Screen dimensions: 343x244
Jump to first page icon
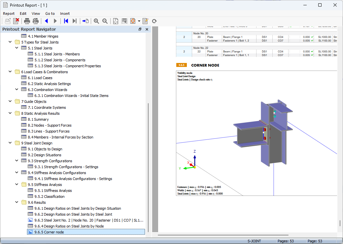[66, 21]
